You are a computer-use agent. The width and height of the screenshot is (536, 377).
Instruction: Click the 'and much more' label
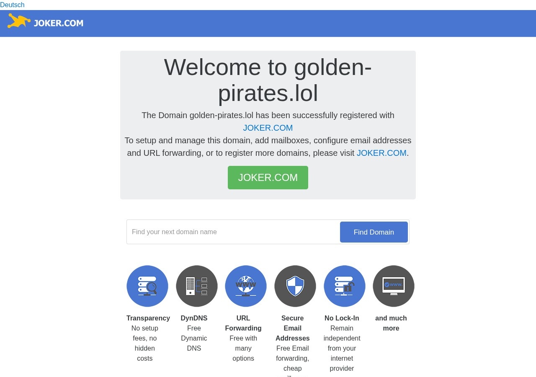391,323
